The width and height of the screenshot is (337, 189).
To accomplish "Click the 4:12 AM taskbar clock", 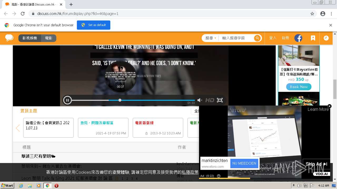I will coord(324,186).
